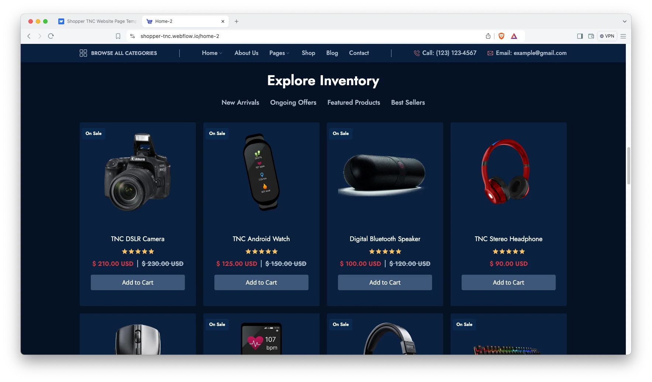The width and height of the screenshot is (652, 382).
Task: Open the Brave wallet icon
Action: click(x=591, y=36)
